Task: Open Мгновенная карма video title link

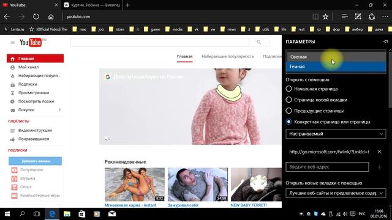Action: 130,205
